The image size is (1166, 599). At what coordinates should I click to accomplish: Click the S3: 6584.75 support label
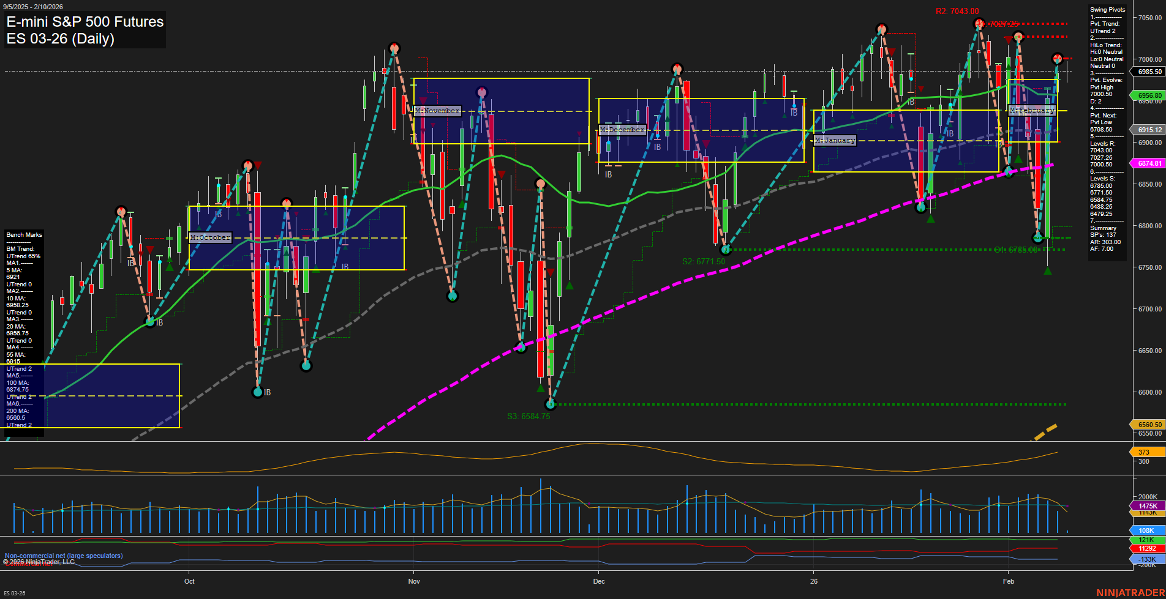[528, 416]
